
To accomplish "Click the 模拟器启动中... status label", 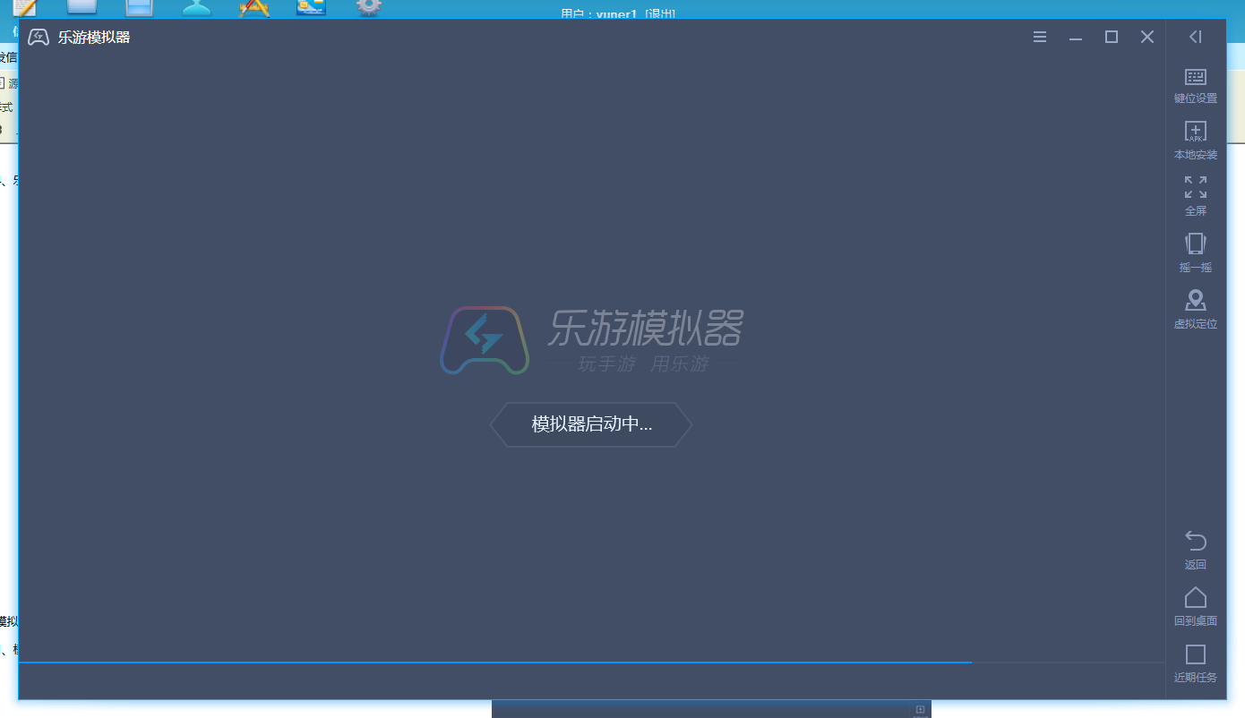I will (591, 424).
